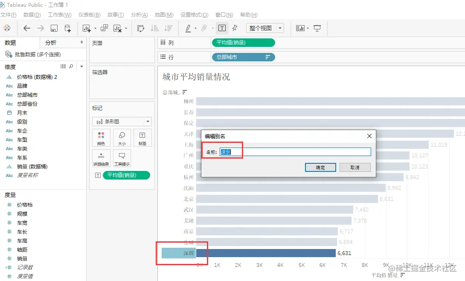Click chart title 城市平均销量情况
The width and height of the screenshot is (465, 281).
pyautogui.click(x=196, y=77)
